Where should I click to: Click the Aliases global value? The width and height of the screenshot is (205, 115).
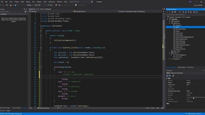[x=188, y=83]
